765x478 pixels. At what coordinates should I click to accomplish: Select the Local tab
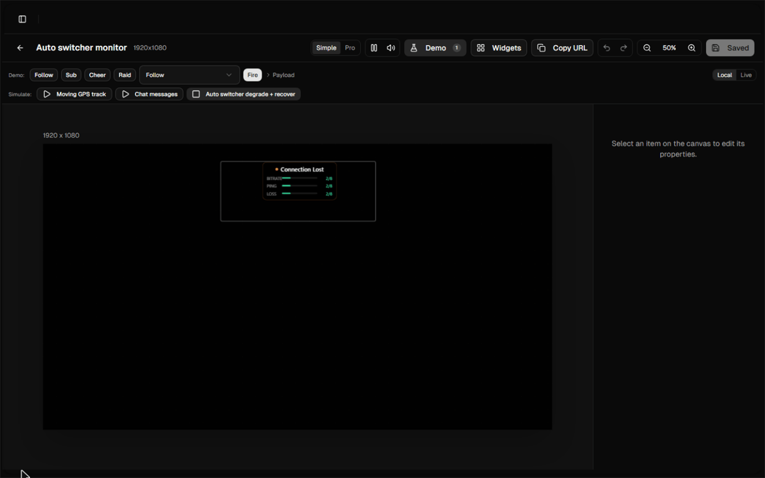tap(725, 75)
